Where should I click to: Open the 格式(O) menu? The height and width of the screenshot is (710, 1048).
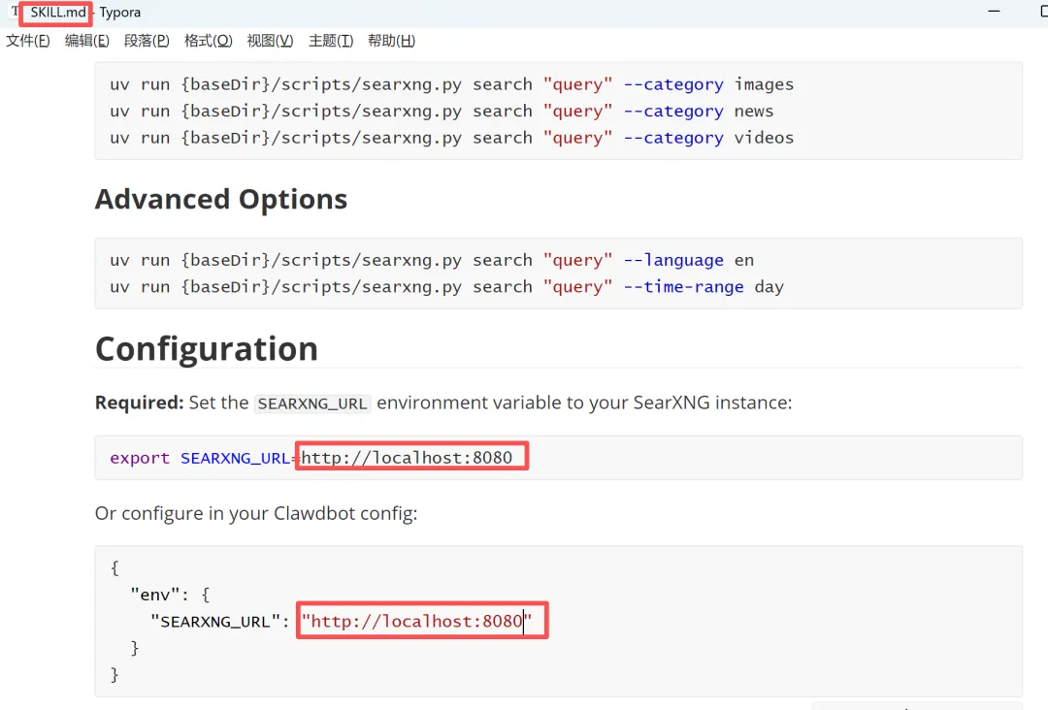click(209, 41)
